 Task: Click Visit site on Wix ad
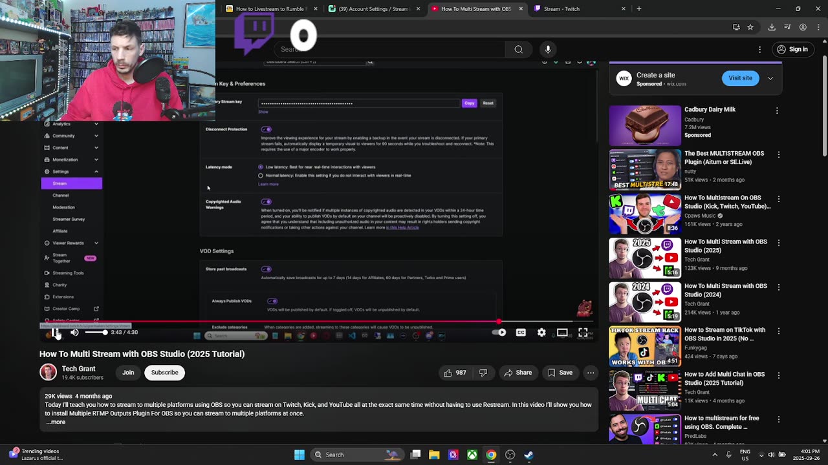tap(740, 78)
